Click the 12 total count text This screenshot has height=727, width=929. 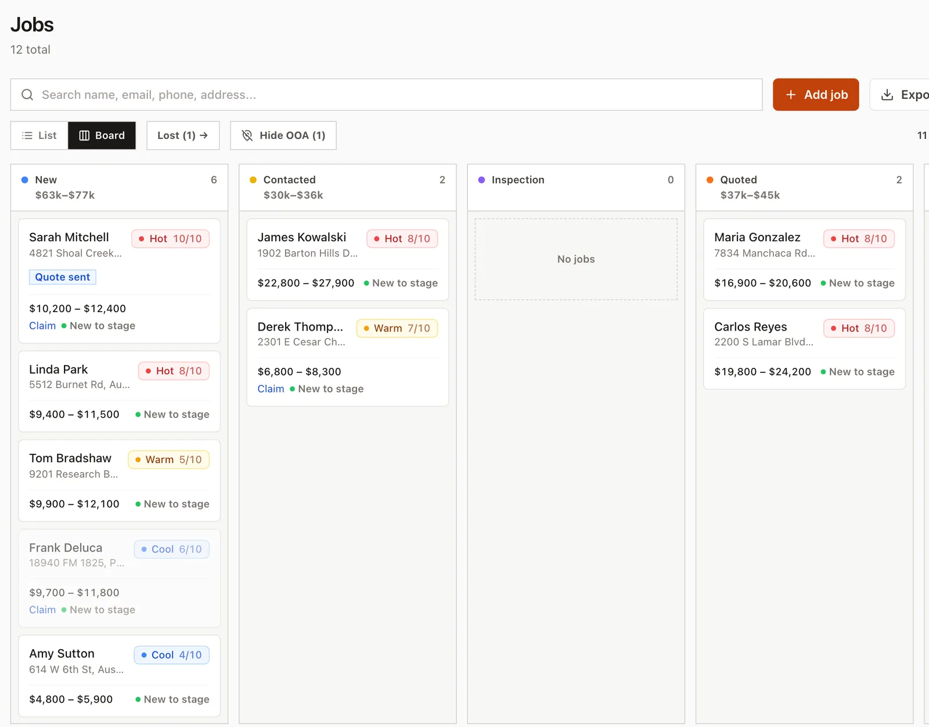point(30,50)
